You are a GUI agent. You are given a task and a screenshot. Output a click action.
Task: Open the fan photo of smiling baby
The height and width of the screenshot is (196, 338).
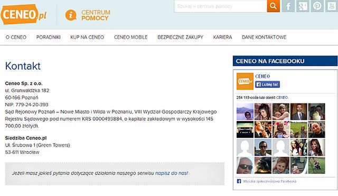click(280, 165)
